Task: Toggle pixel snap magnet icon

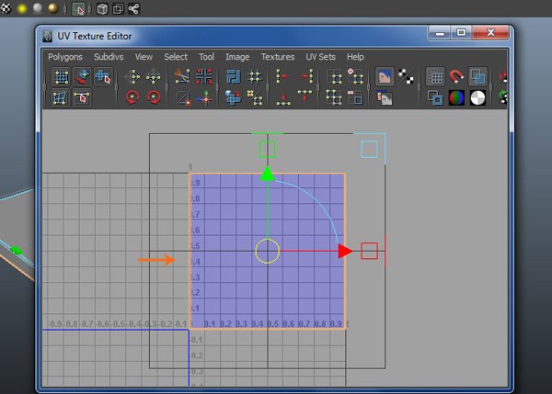Action: pyautogui.click(x=456, y=76)
